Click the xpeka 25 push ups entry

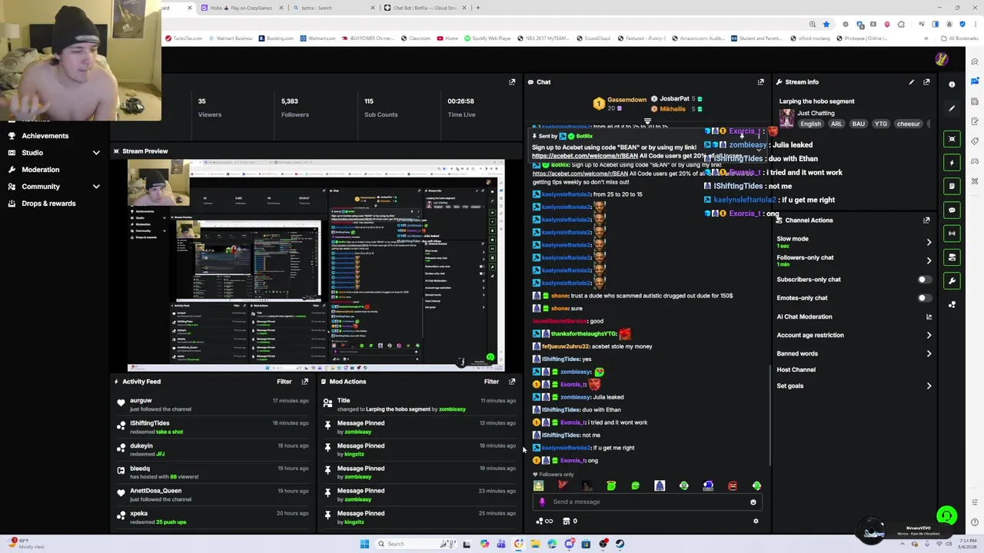coord(214,518)
